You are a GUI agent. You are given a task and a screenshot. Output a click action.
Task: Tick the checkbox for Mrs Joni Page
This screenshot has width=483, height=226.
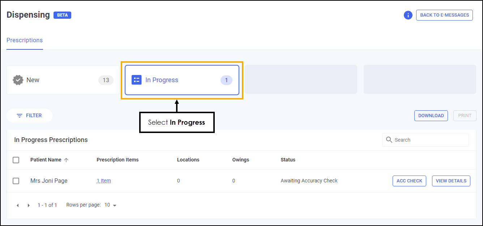[x=16, y=181]
